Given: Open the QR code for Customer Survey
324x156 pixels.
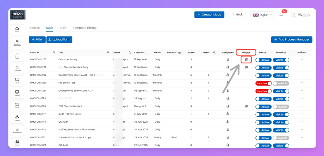Looking at the screenshot, I should 246,59.
